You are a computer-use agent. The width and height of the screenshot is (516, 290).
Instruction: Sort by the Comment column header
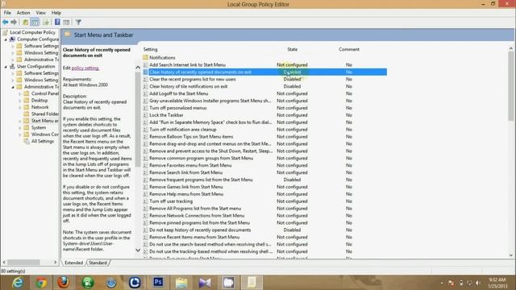349,49
